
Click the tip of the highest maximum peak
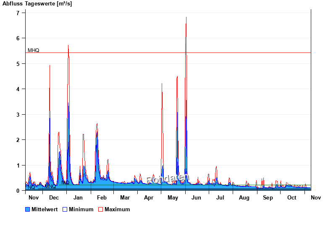click(x=186, y=17)
